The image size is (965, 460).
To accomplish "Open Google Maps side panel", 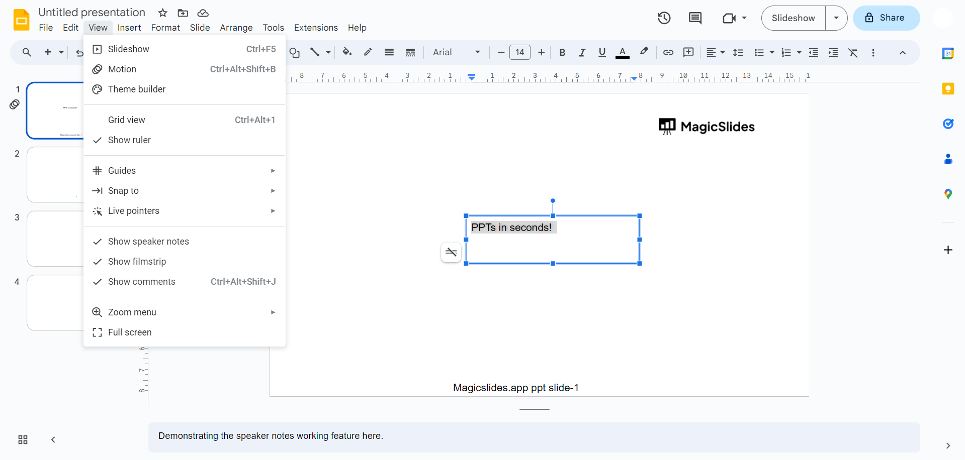I will click(x=948, y=194).
